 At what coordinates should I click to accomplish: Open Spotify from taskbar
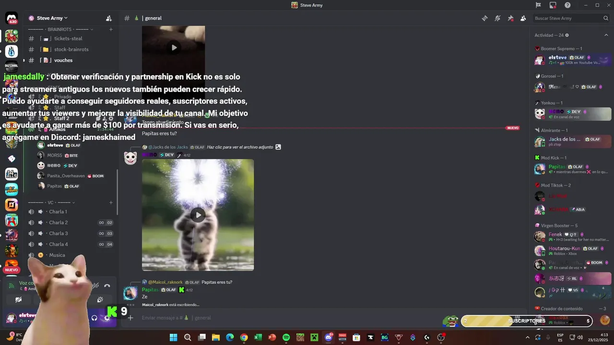(x=286, y=337)
